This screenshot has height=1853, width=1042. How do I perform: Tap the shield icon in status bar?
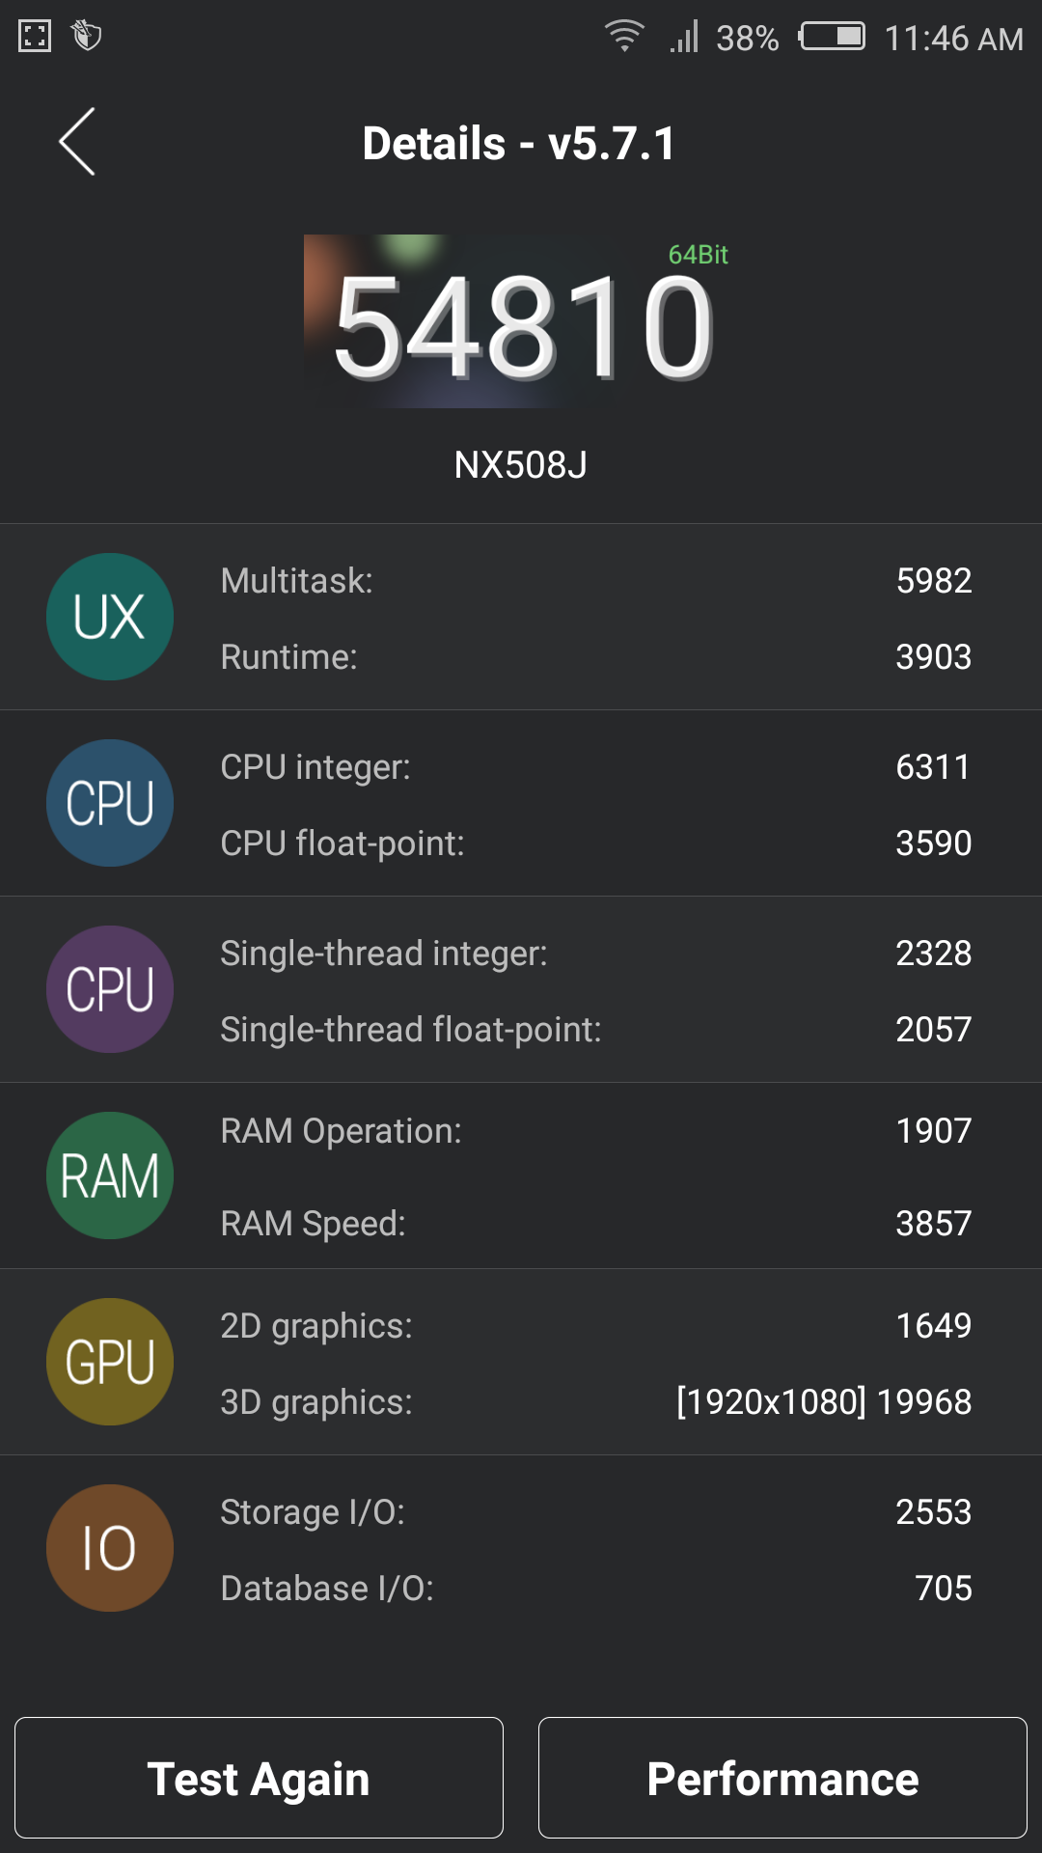click(87, 37)
